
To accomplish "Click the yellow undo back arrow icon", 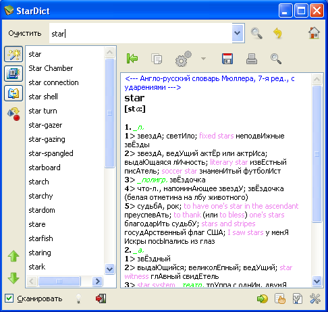I will point(277,33).
